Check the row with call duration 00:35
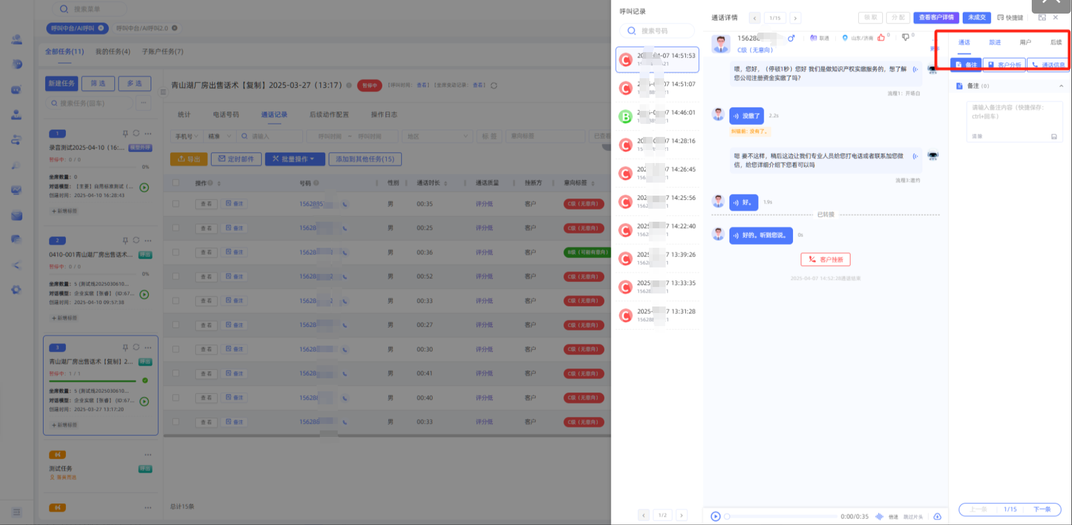 coord(176,204)
